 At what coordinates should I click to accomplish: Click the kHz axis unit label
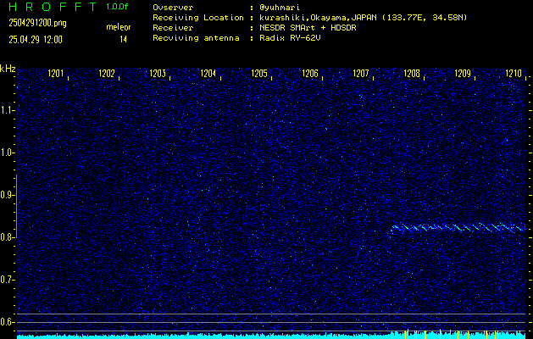coord(8,69)
